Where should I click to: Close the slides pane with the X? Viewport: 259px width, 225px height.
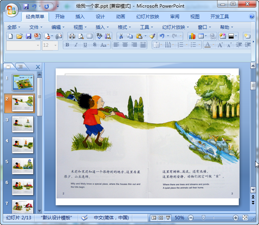[38, 67]
